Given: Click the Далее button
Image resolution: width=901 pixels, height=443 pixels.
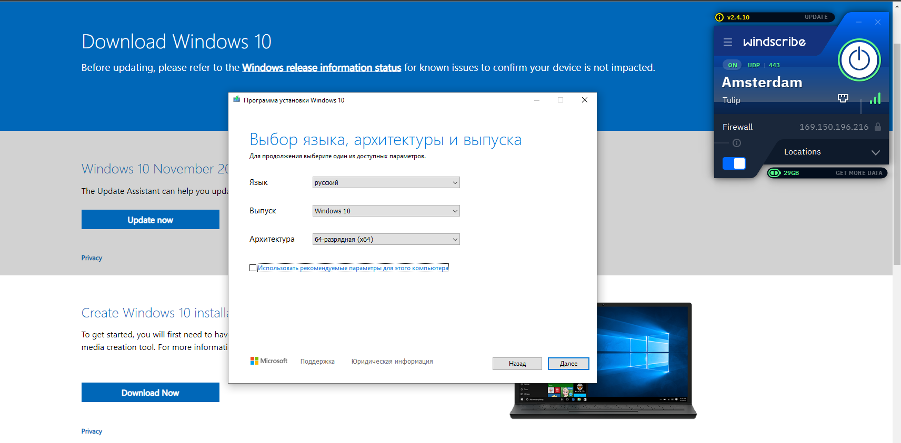Looking at the screenshot, I should [x=568, y=364].
